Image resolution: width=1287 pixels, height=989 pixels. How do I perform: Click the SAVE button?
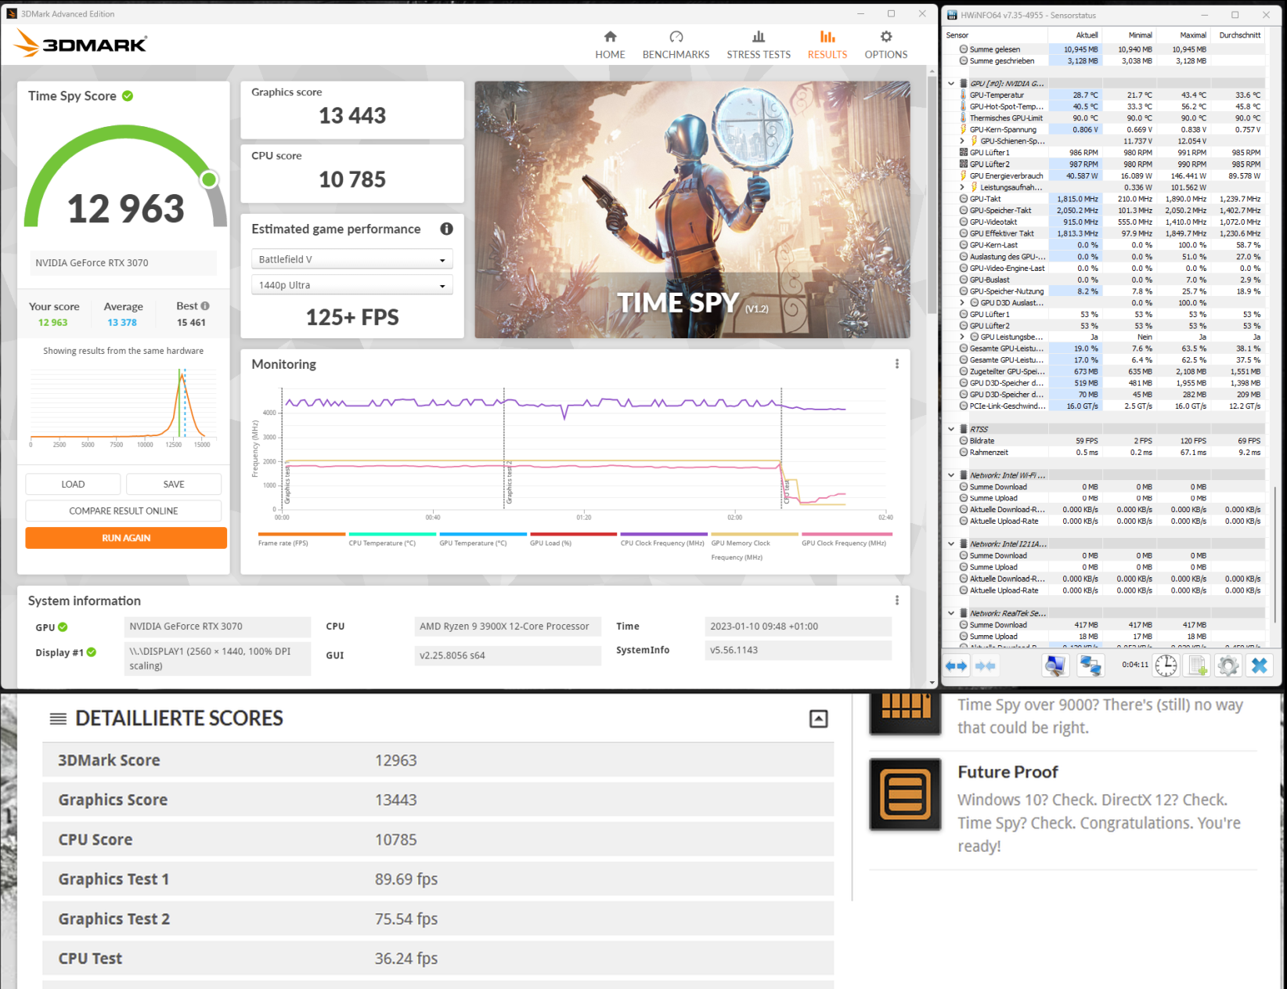coord(174,485)
